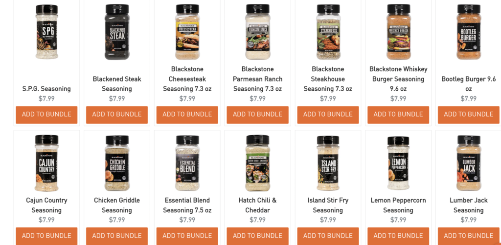View the Whiskey Burger bottle image
Screen dimensions: 501x245
[x=398, y=32]
